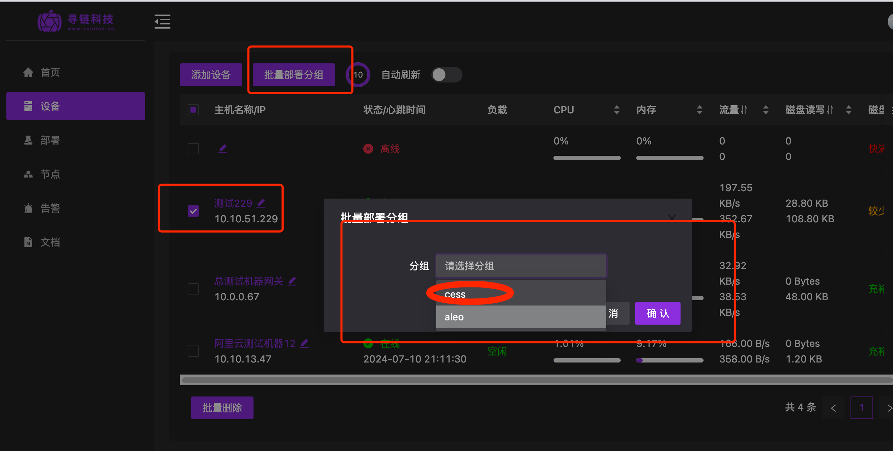Toggle the 自动刷新 switch

[x=446, y=75]
